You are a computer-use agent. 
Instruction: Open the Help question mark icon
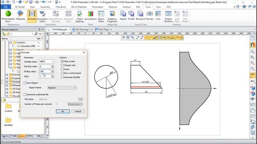(238, 7)
